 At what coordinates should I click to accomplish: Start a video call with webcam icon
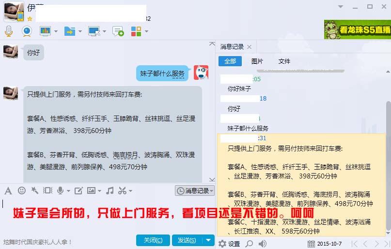[x=27, y=31]
